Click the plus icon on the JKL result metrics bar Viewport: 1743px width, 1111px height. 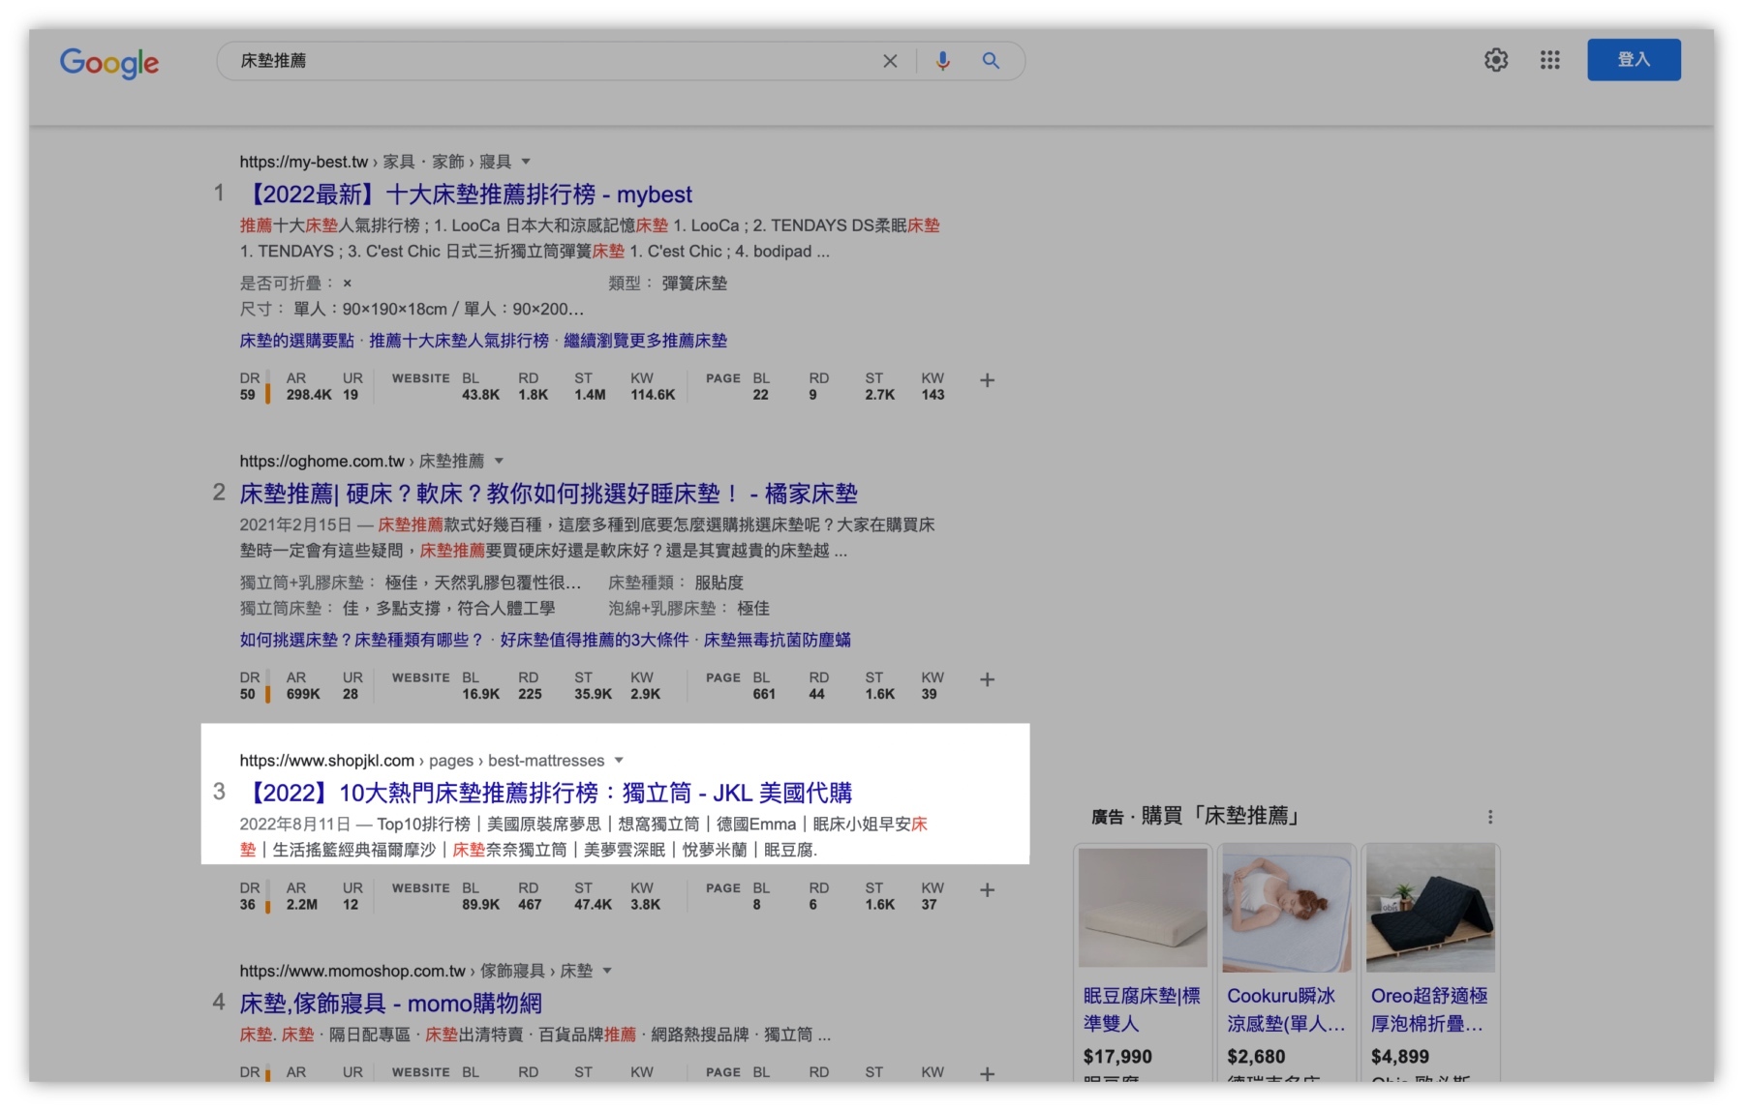click(x=988, y=889)
